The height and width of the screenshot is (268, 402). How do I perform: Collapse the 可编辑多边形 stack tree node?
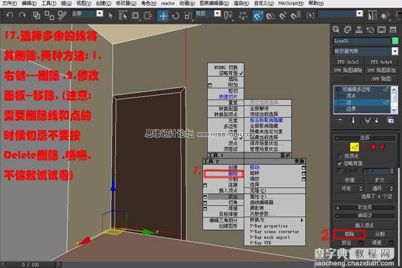pos(338,90)
